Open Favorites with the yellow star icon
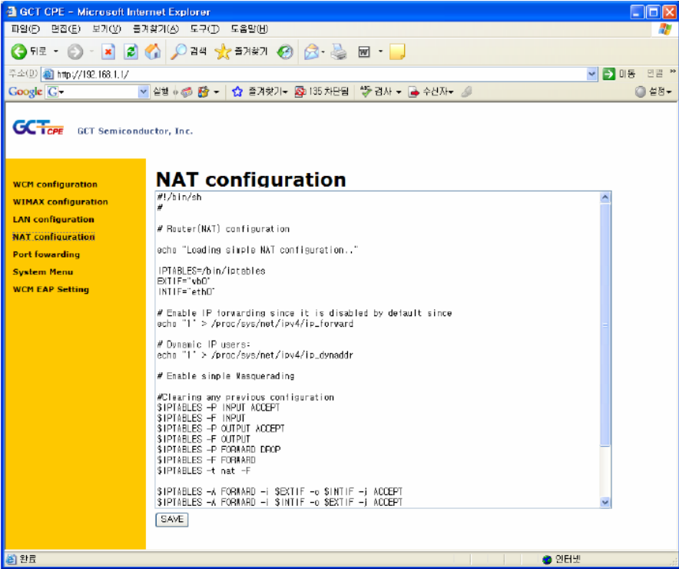 click(223, 52)
